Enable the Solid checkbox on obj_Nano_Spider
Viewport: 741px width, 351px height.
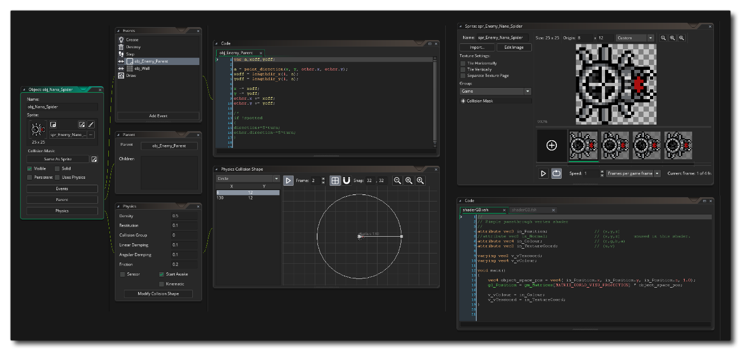point(57,168)
